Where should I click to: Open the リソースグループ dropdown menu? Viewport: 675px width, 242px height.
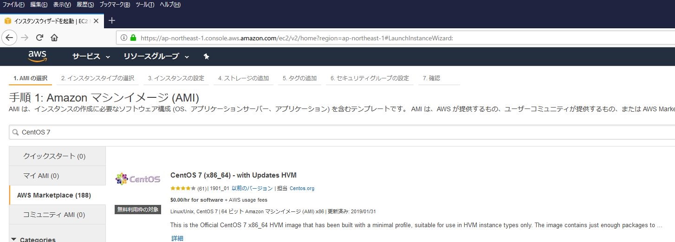(x=156, y=56)
